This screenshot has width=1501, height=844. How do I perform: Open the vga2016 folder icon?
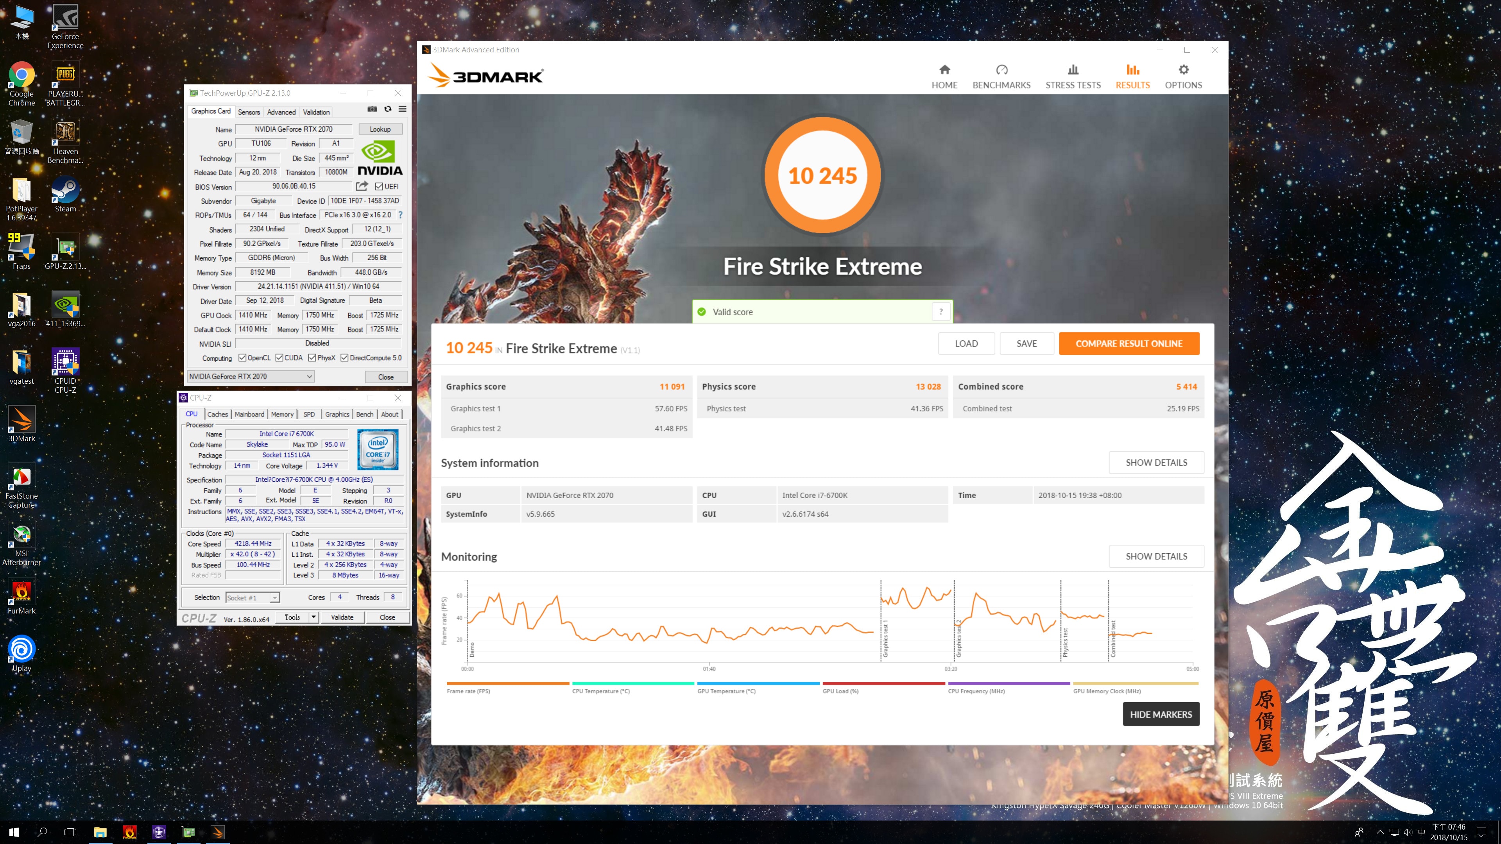click(21, 309)
